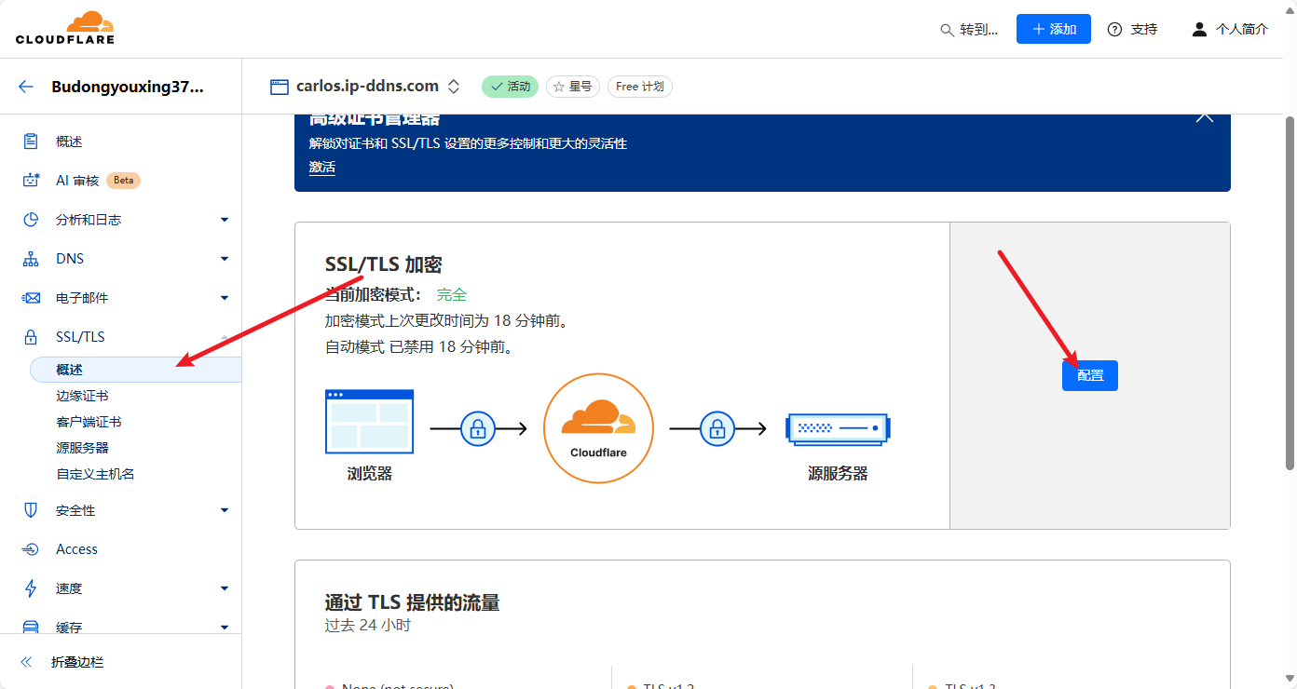Open the top 概述 sidebar item
Image resolution: width=1297 pixels, height=689 pixels.
coord(69,142)
